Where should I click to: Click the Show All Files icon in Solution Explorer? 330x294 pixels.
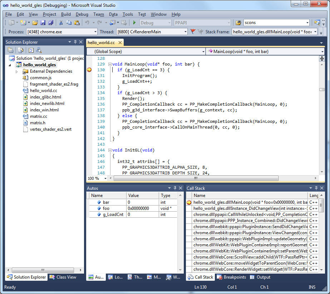point(20,50)
